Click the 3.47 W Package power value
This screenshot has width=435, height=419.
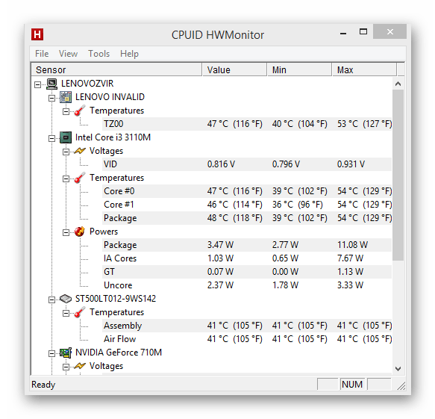click(220, 245)
